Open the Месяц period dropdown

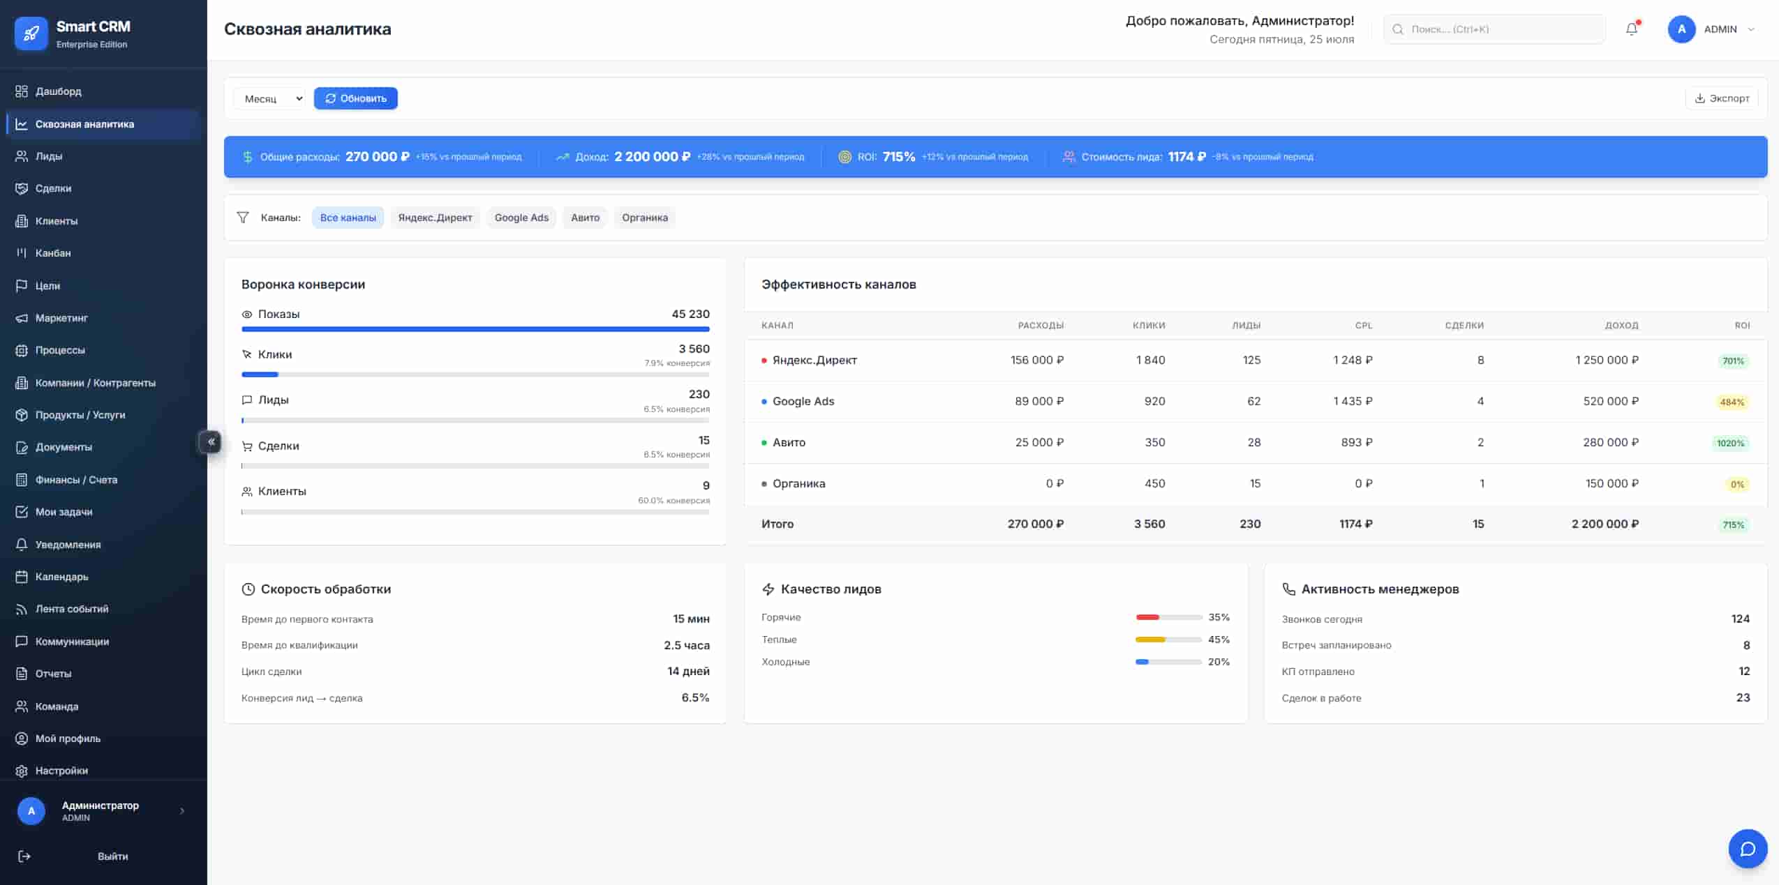point(270,98)
